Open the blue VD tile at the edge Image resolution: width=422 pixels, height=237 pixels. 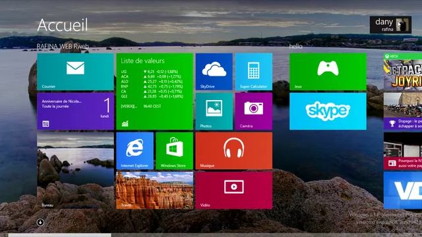403,190
